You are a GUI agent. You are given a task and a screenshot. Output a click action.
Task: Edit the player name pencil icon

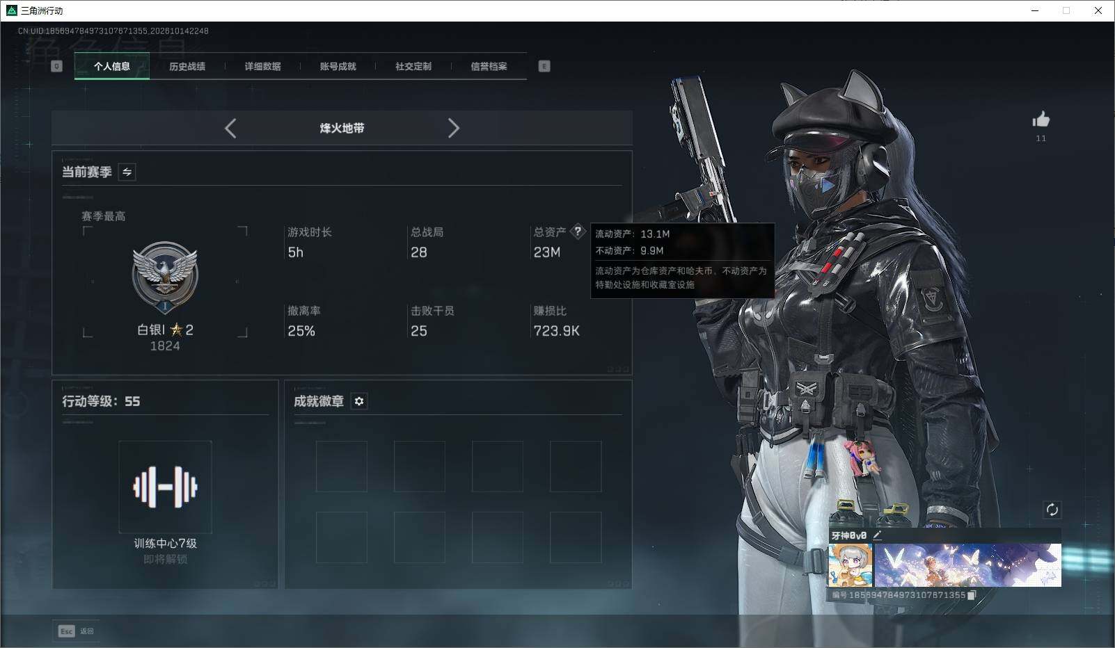click(x=877, y=535)
